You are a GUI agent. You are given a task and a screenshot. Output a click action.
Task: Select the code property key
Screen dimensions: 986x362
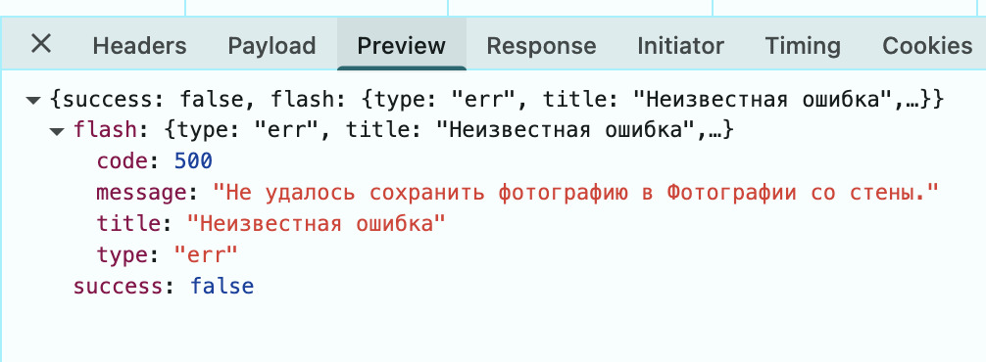coord(123,161)
